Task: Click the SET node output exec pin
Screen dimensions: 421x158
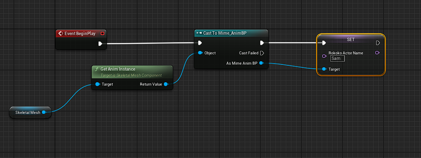Action: [x=378, y=43]
